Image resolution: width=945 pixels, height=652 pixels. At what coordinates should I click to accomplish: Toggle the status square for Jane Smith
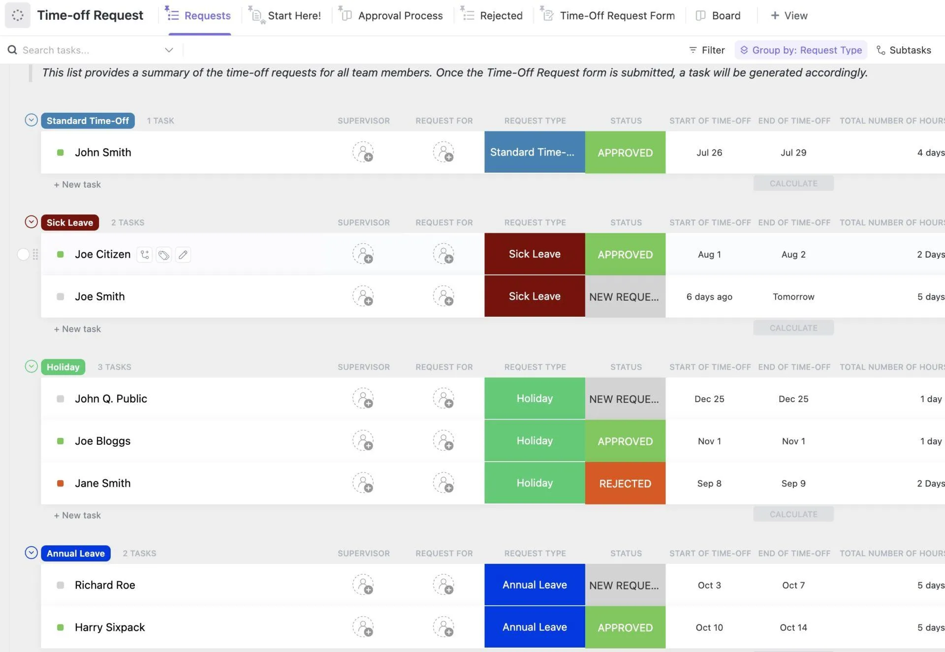point(61,483)
